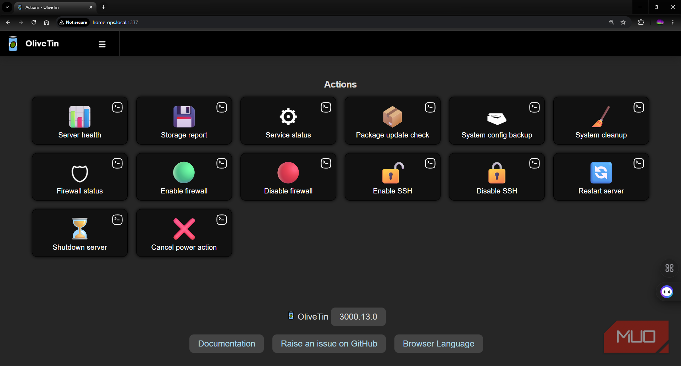Screen dimensions: 681x366
Task: Click the Server health label
Action: click(80, 135)
